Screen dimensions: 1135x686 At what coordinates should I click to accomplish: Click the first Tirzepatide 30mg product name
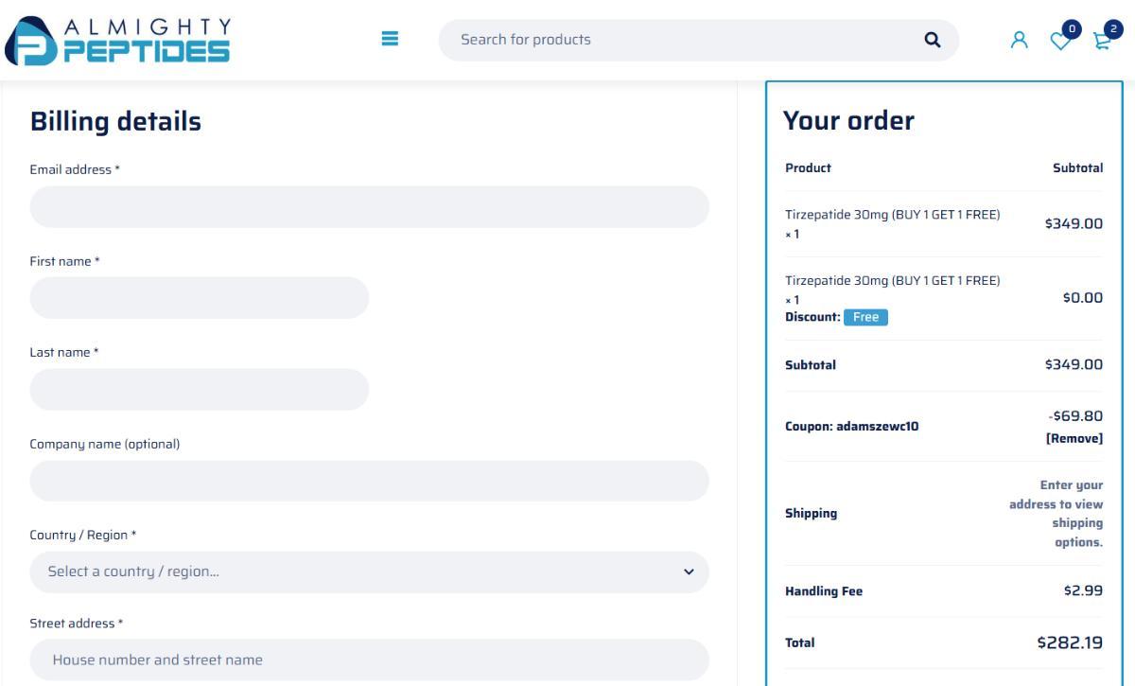(892, 215)
